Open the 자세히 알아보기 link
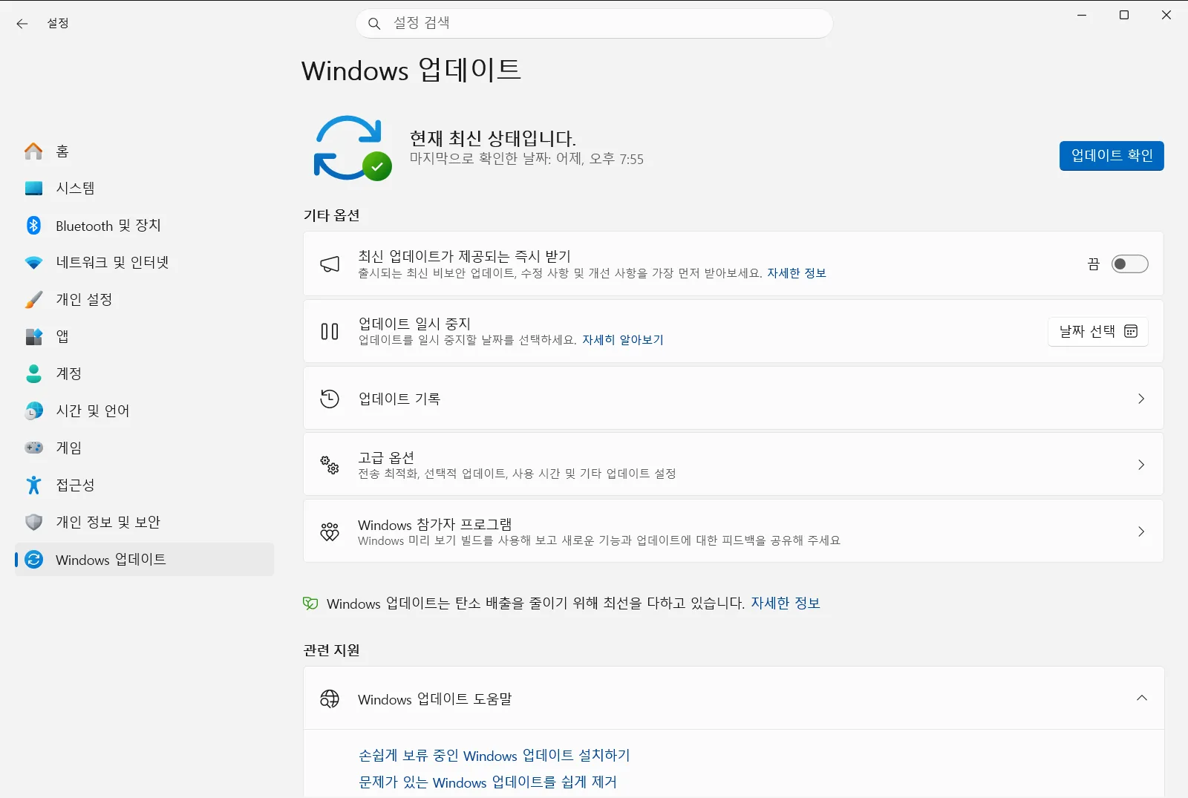Screen dimensions: 1188x798 tap(623, 340)
